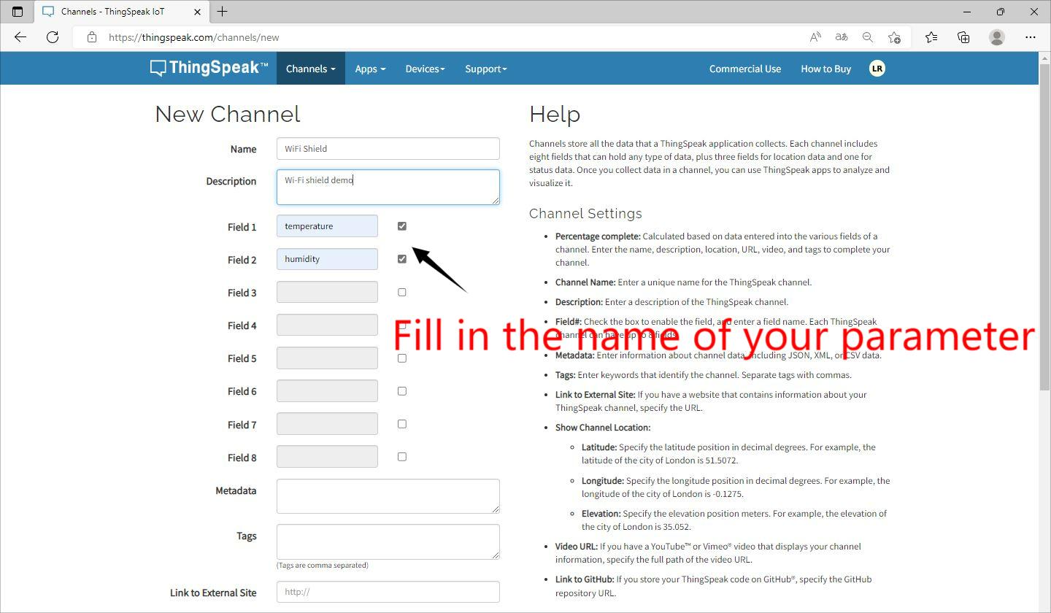Viewport: 1051px width, 613px height.
Task: Click the Field 7 input box
Action: click(x=327, y=424)
